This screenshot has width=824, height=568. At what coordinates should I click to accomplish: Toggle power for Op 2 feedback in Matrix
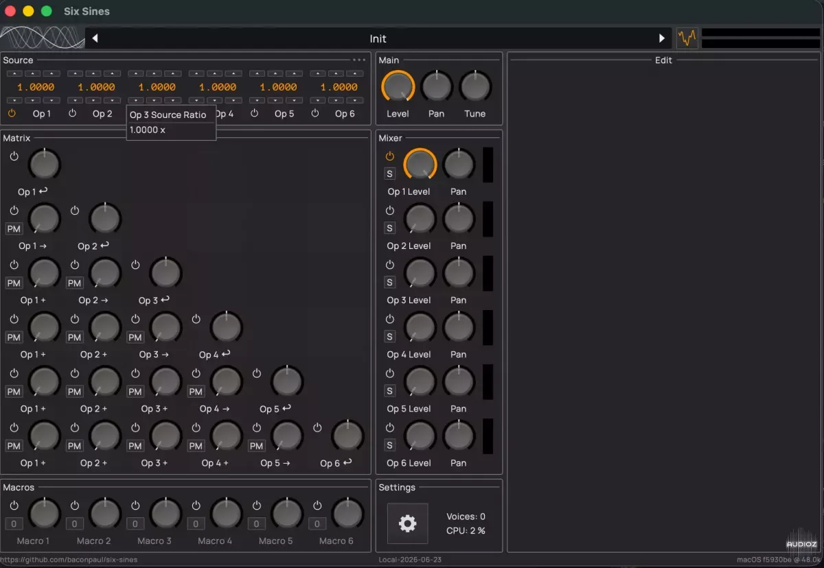(x=74, y=210)
